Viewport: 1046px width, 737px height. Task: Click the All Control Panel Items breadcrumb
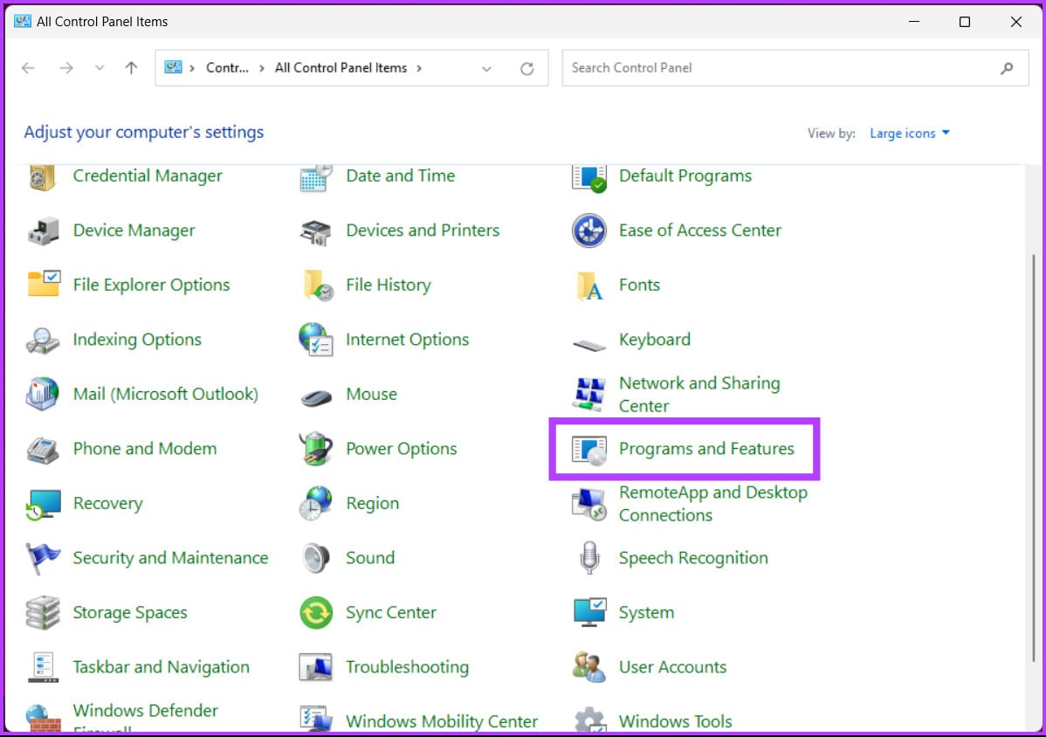341,68
